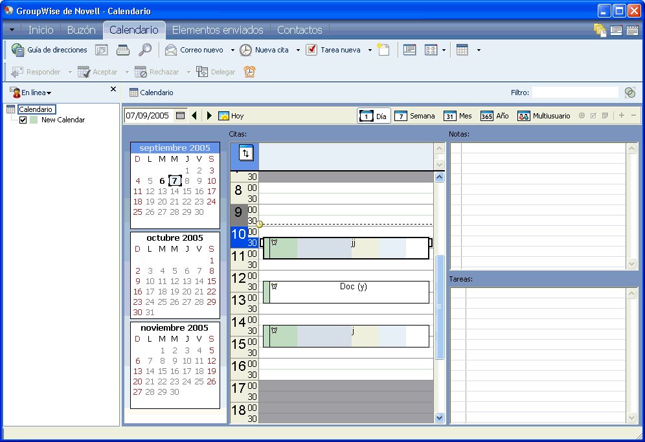Click in the Filtro input field

[575, 93]
